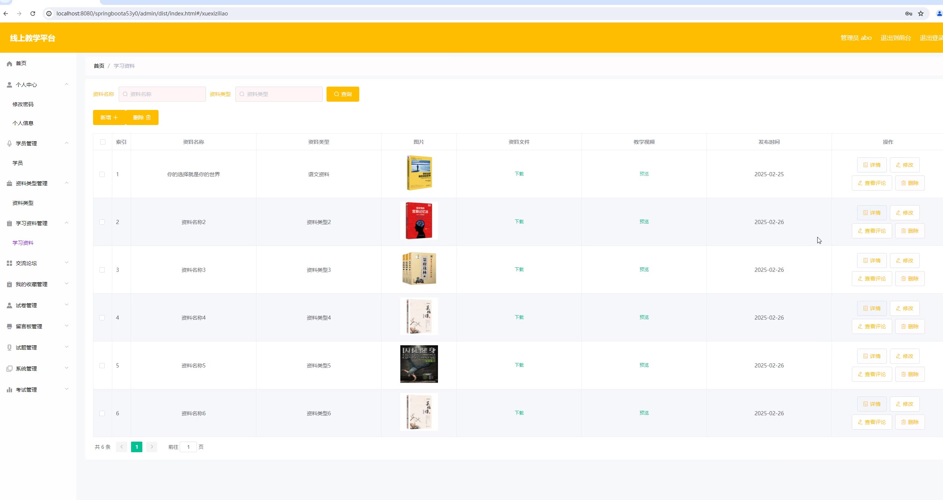This screenshot has width=943, height=500.
Task: Click 查看评论 button for 资料名称4
Action: pos(872,326)
